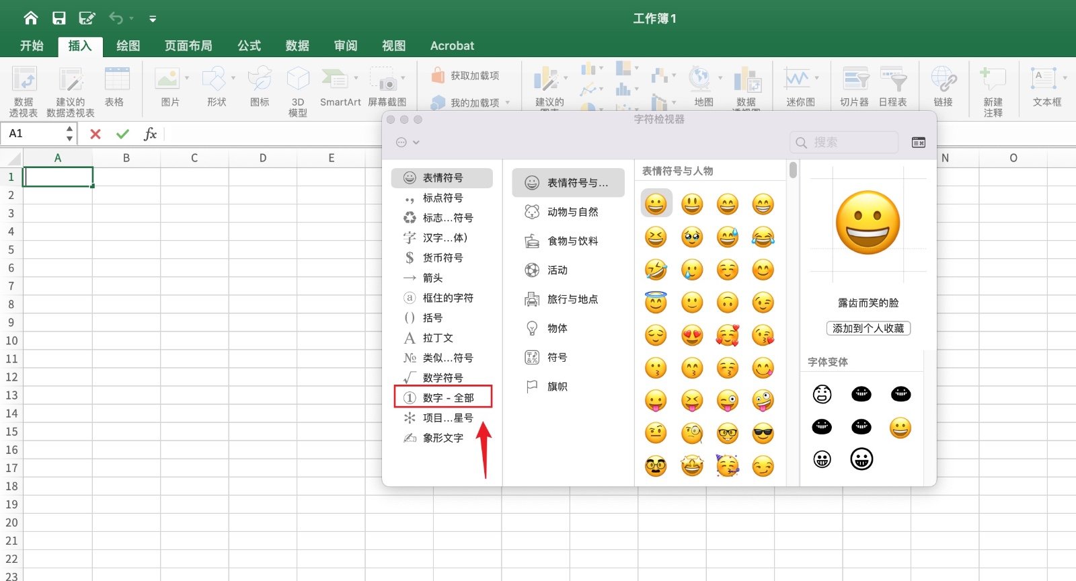This screenshot has width=1076, height=581.
Task: Open the Undo history dropdown arrow
Action: (x=131, y=19)
